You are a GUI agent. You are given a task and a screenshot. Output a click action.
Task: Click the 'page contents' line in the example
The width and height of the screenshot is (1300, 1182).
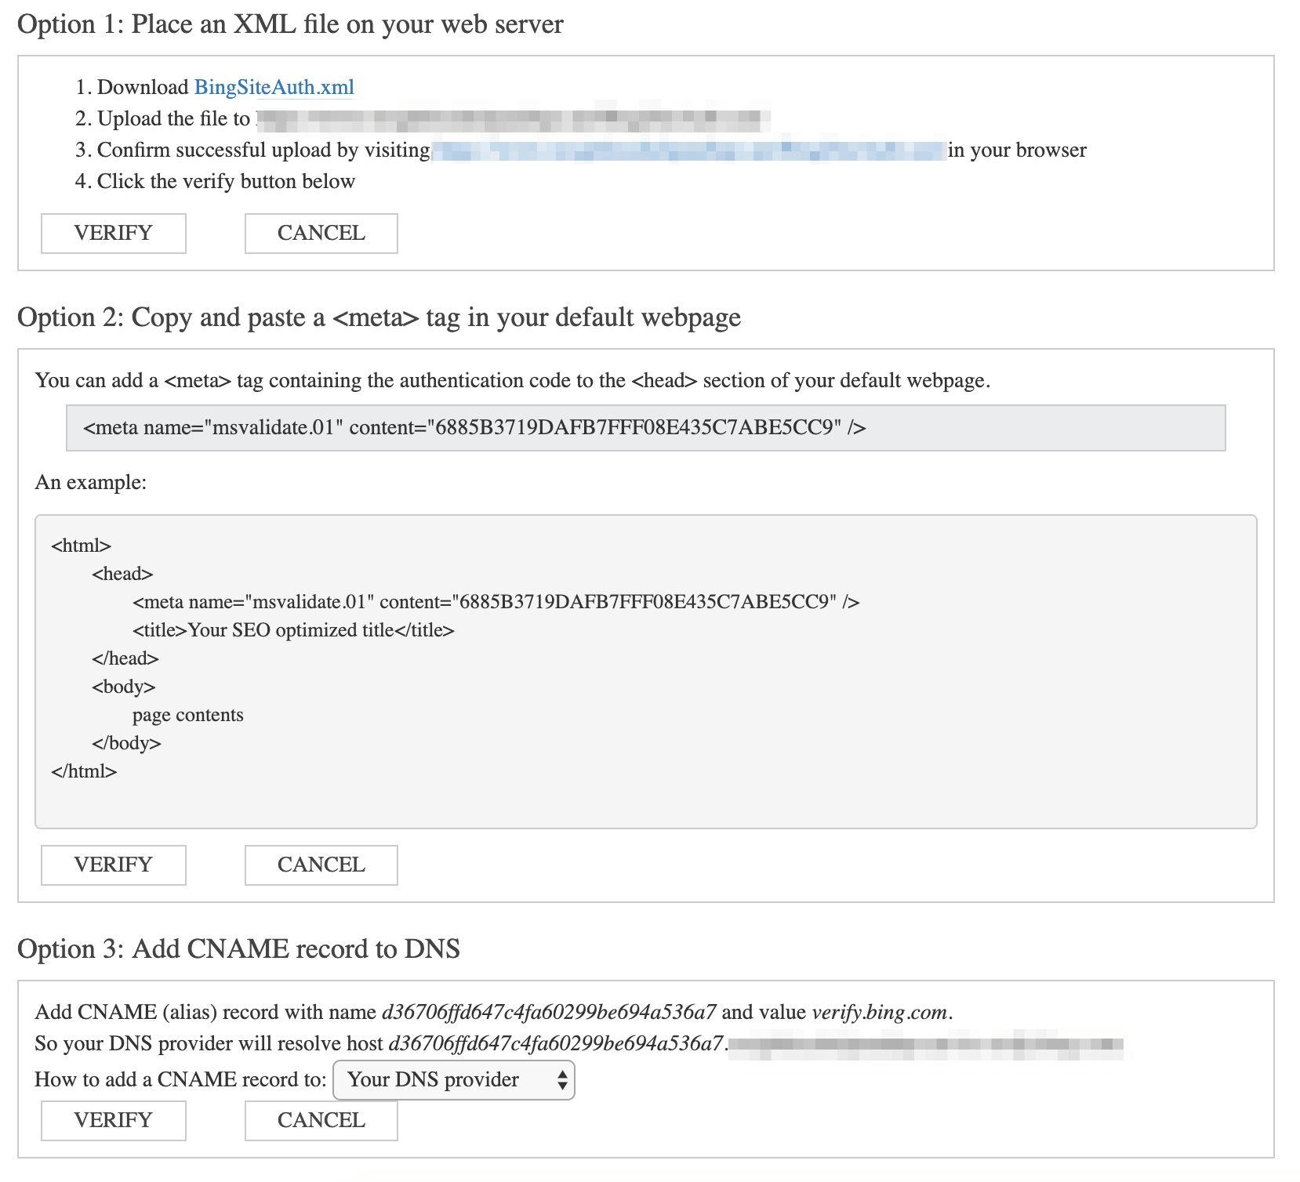click(x=187, y=716)
